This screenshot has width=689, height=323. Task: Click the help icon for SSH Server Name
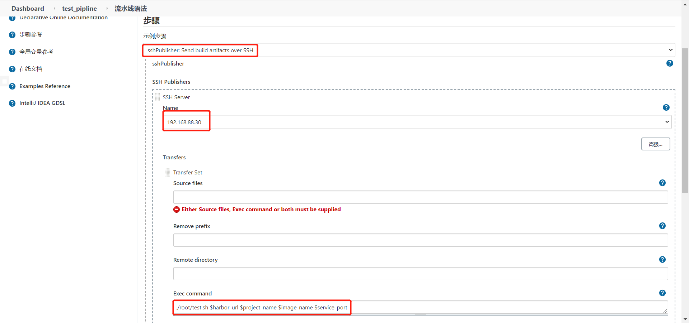pyautogui.click(x=666, y=107)
